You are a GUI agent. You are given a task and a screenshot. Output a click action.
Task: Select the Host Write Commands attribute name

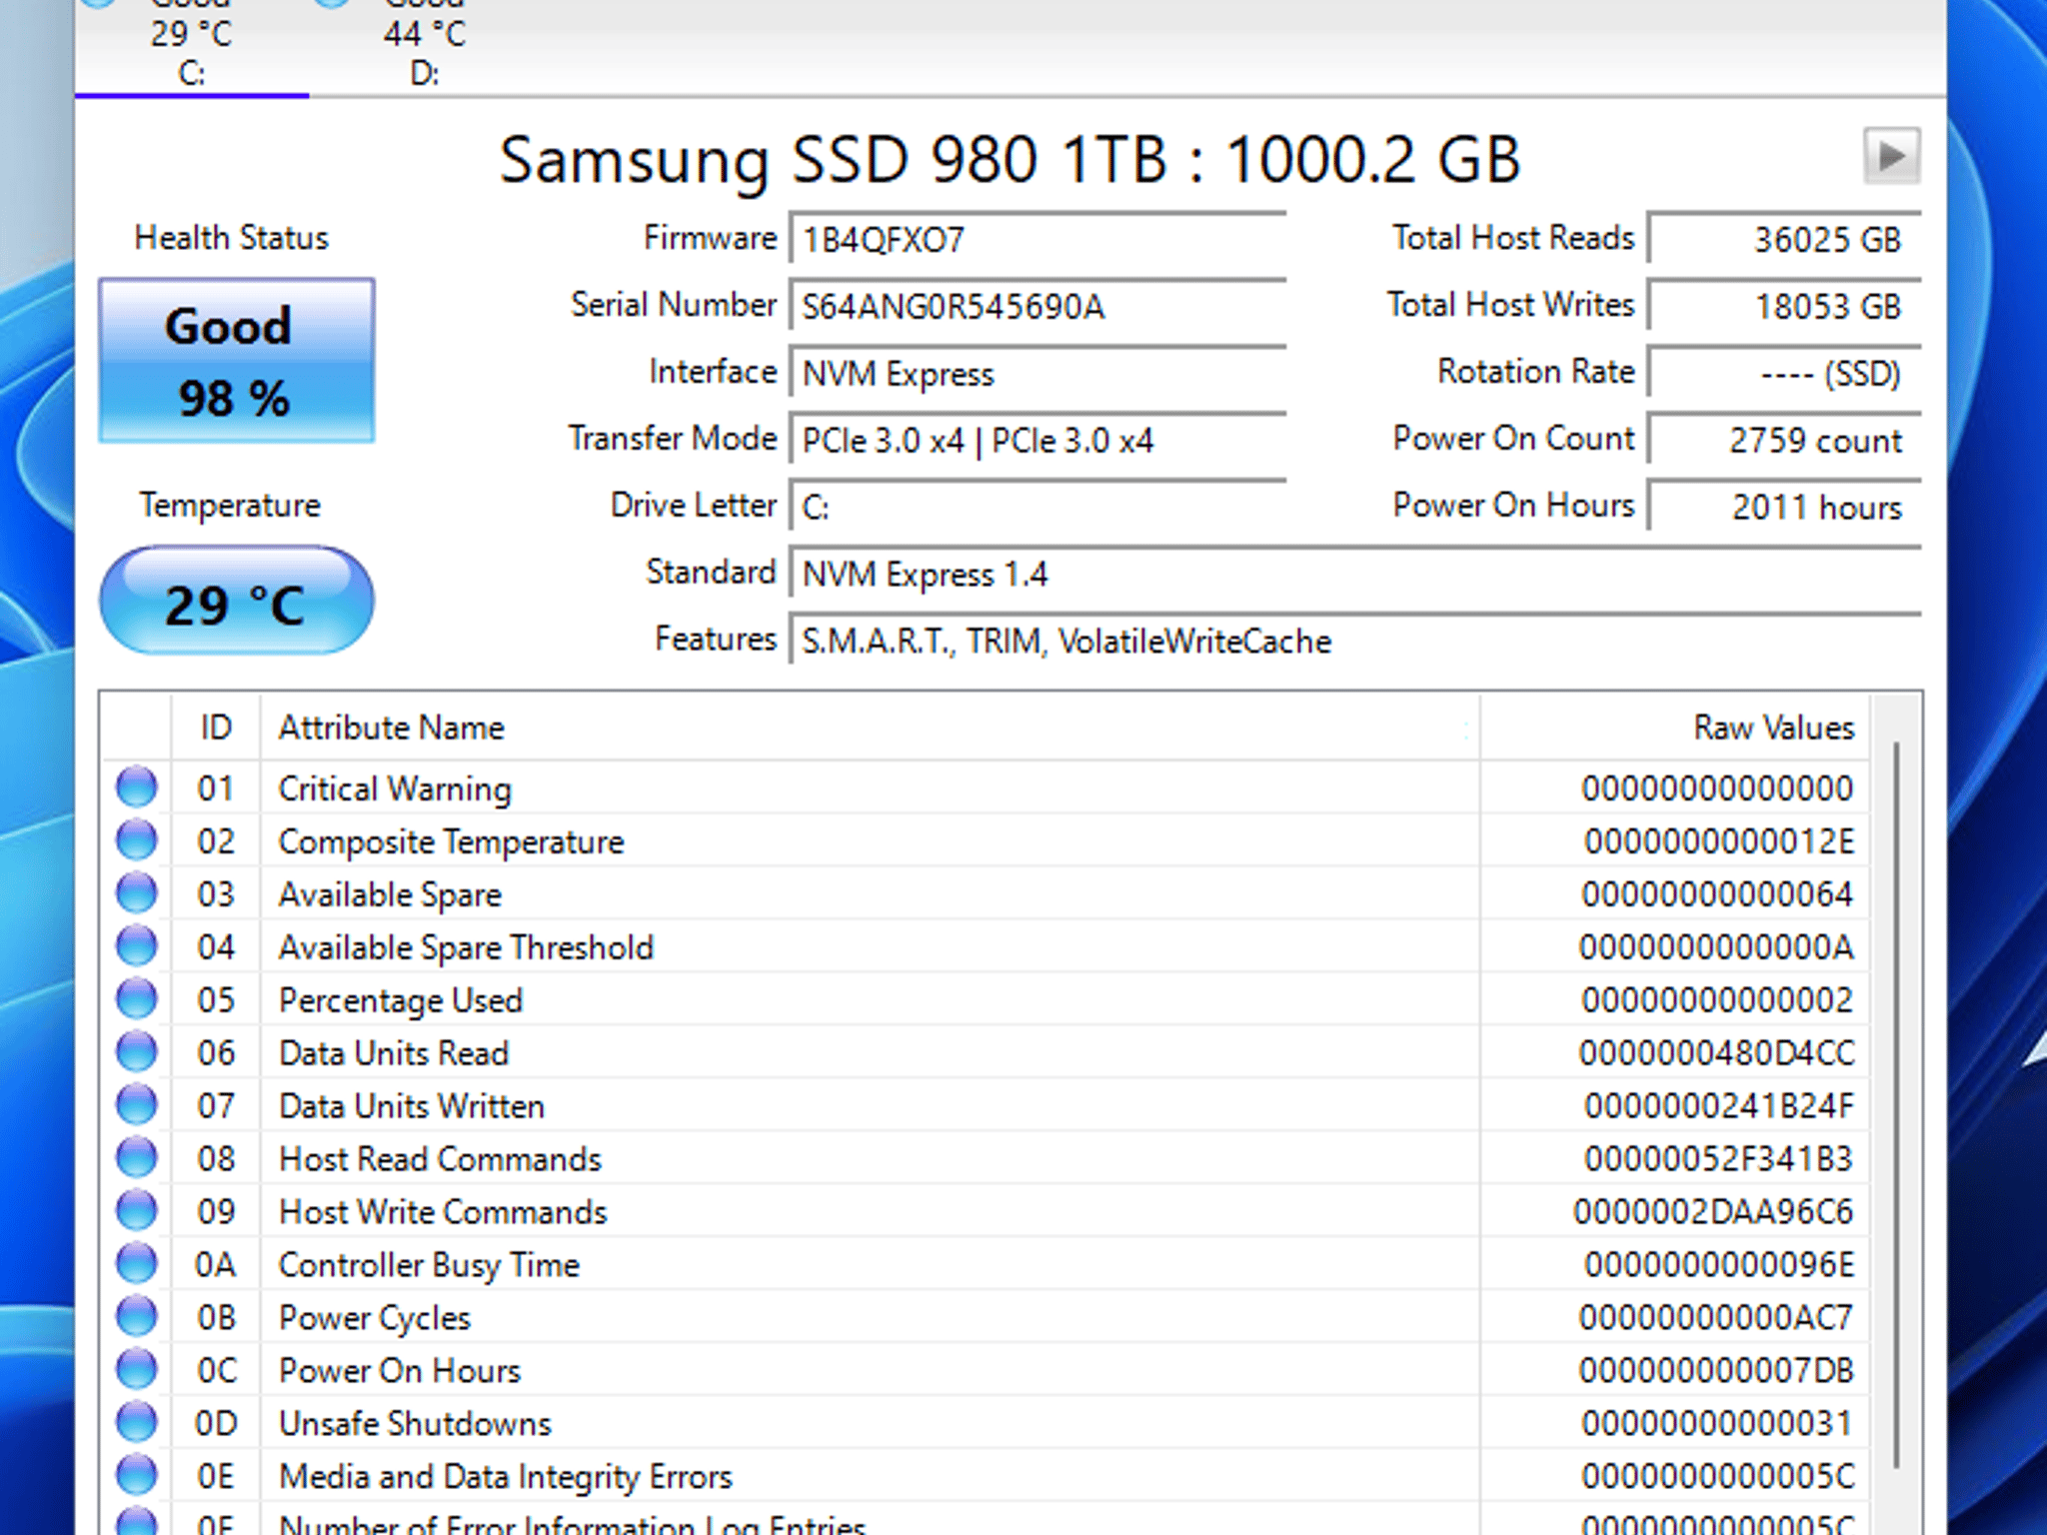click(x=443, y=1212)
